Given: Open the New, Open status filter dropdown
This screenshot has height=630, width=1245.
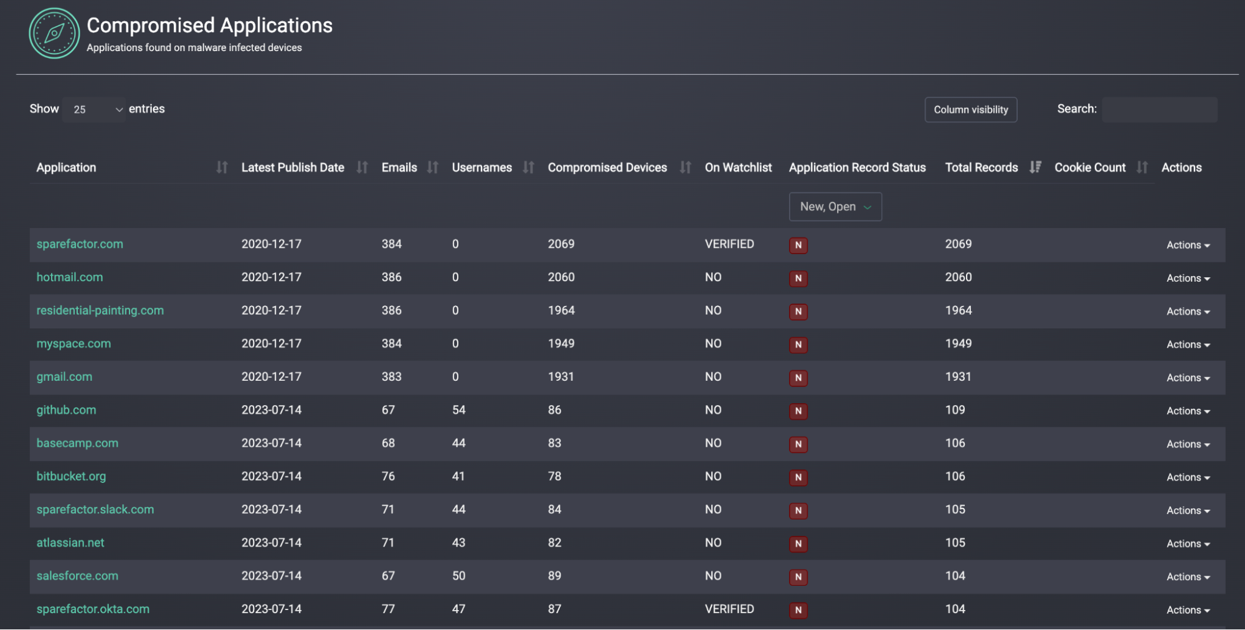Looking at the screenshot, I should 835,206.
